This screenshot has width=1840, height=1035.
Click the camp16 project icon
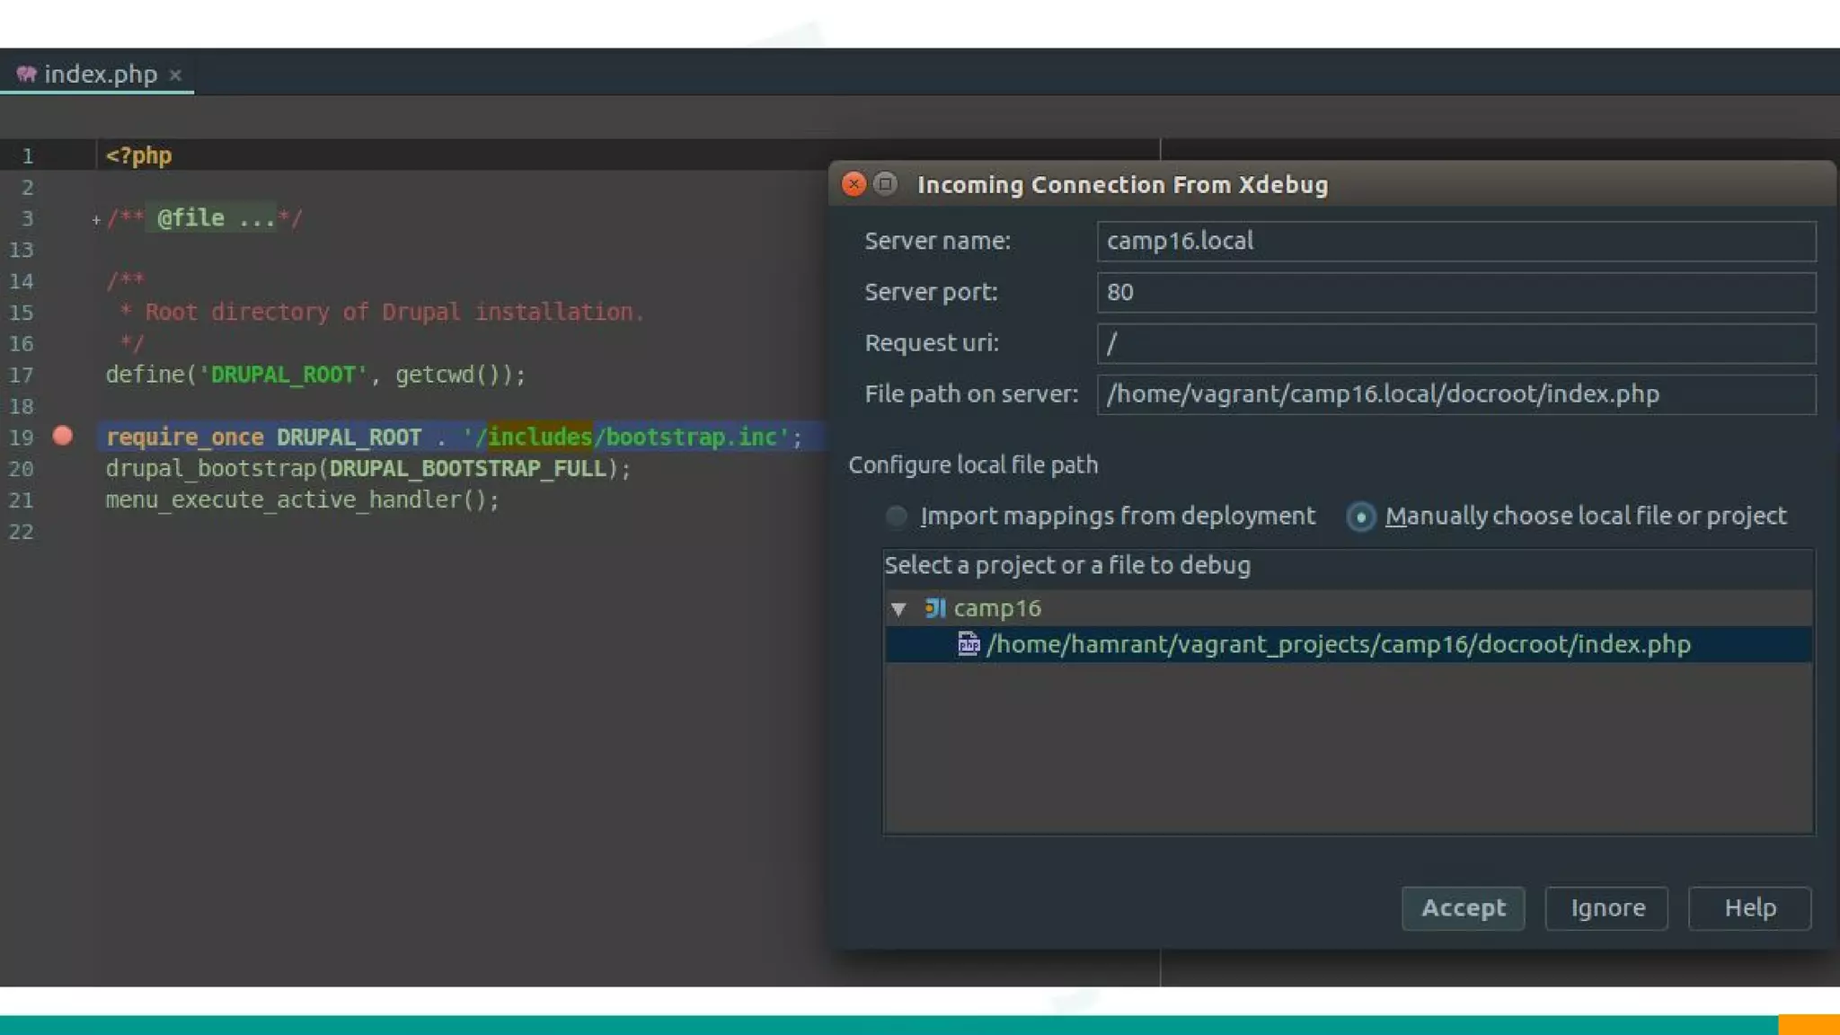(935, 608)
